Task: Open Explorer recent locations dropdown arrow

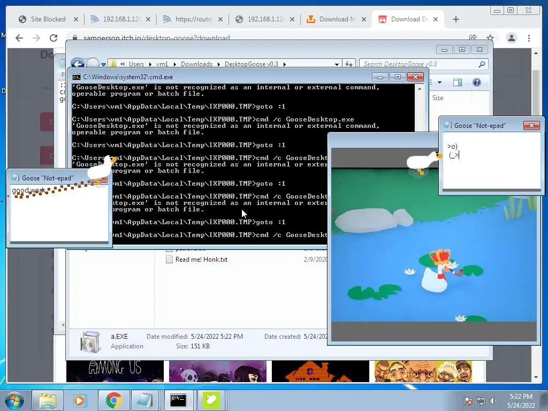Action: 103,64
